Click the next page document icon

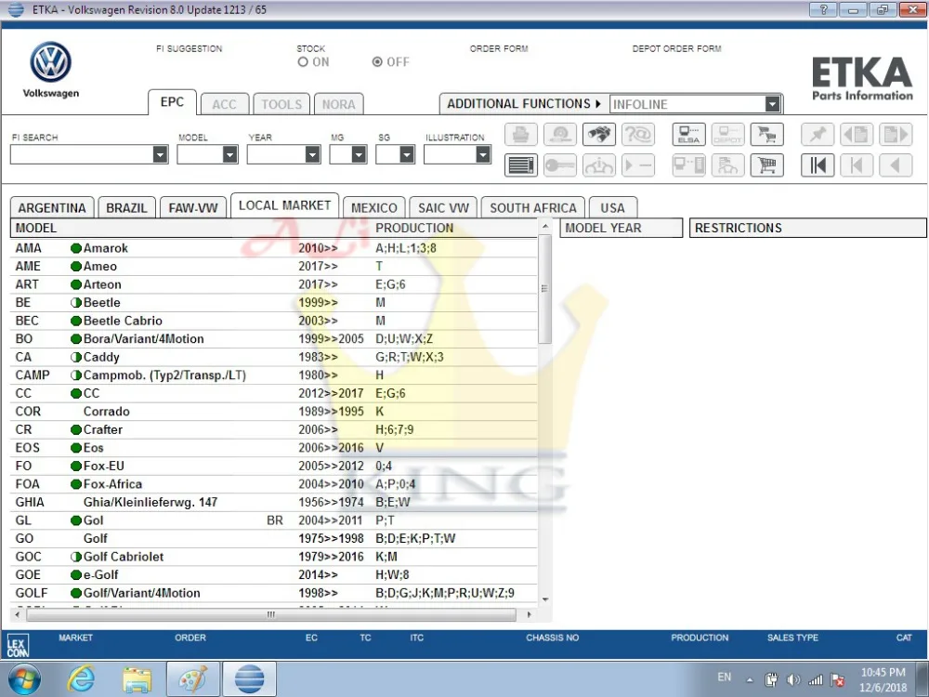[896, 135]
